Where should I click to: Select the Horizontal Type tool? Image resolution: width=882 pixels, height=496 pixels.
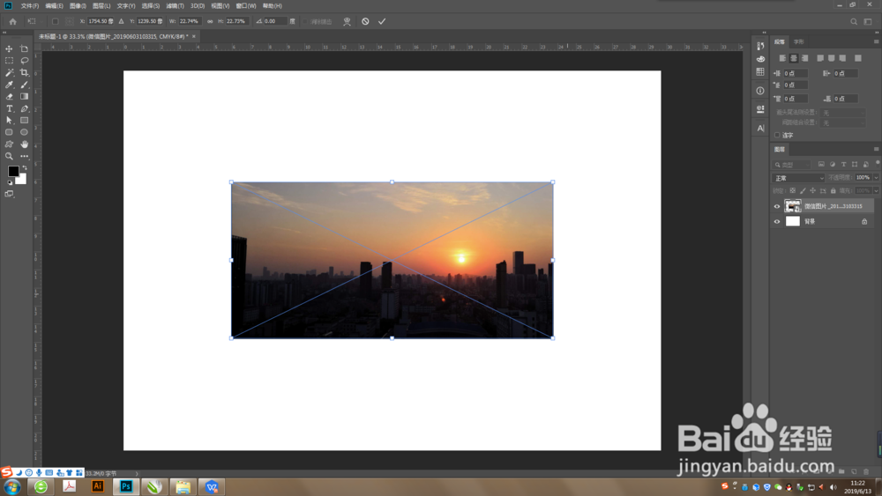pyautogui.click(x=9, y=108)
